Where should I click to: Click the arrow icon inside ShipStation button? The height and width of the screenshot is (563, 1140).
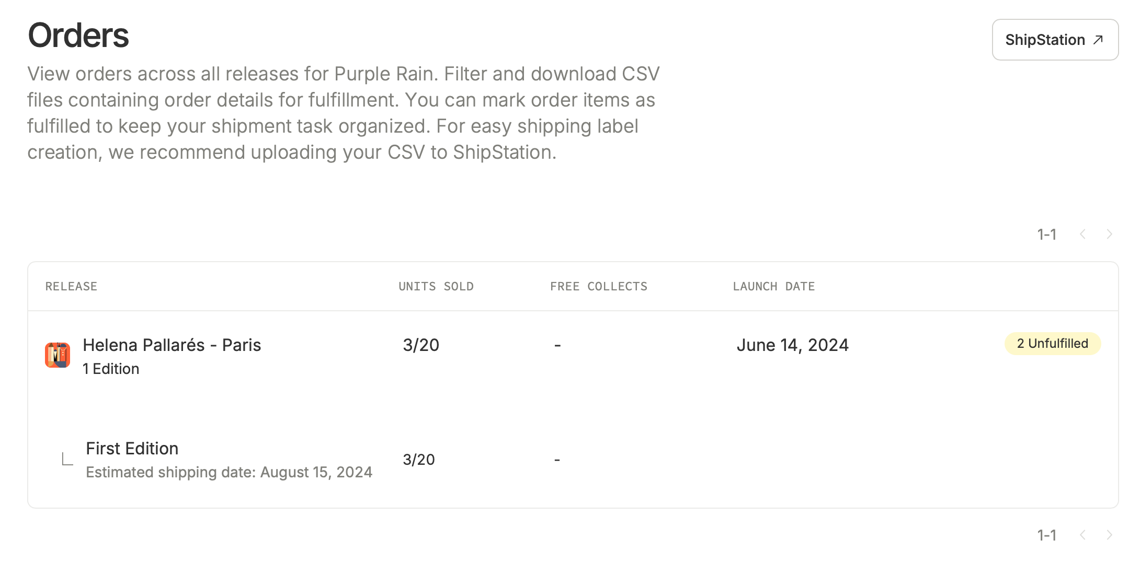(1098, 40)
